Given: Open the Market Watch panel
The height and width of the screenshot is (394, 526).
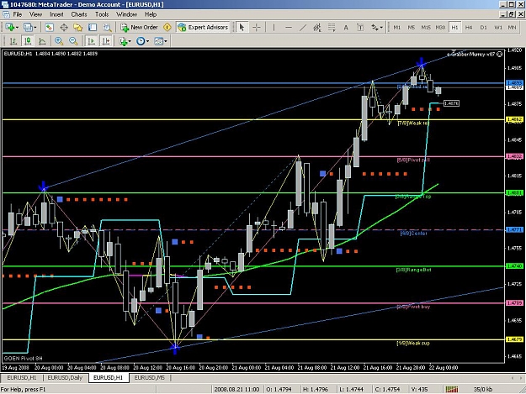Looking at the screenshot, I should [50, 28].
